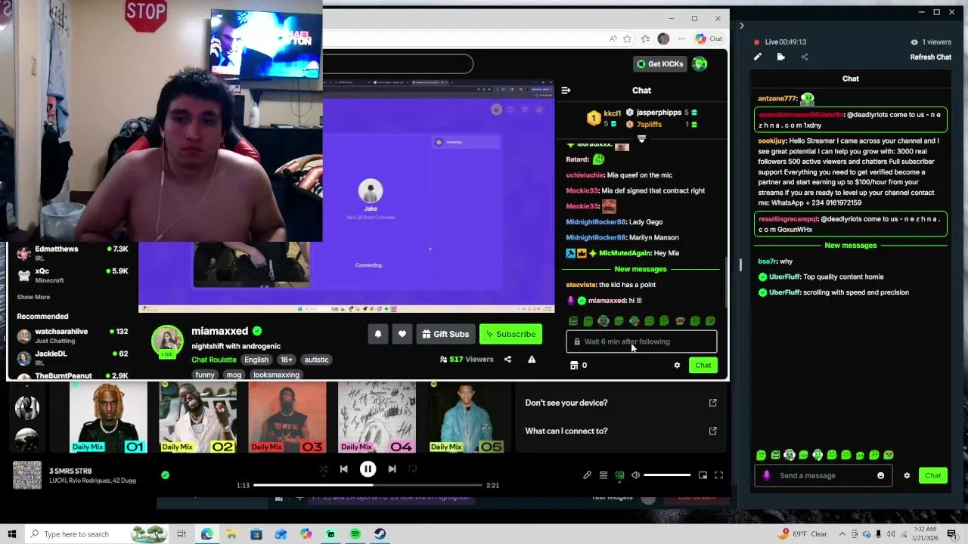
Task: Open JackieDL recommended channel
Action: (73, 357)
